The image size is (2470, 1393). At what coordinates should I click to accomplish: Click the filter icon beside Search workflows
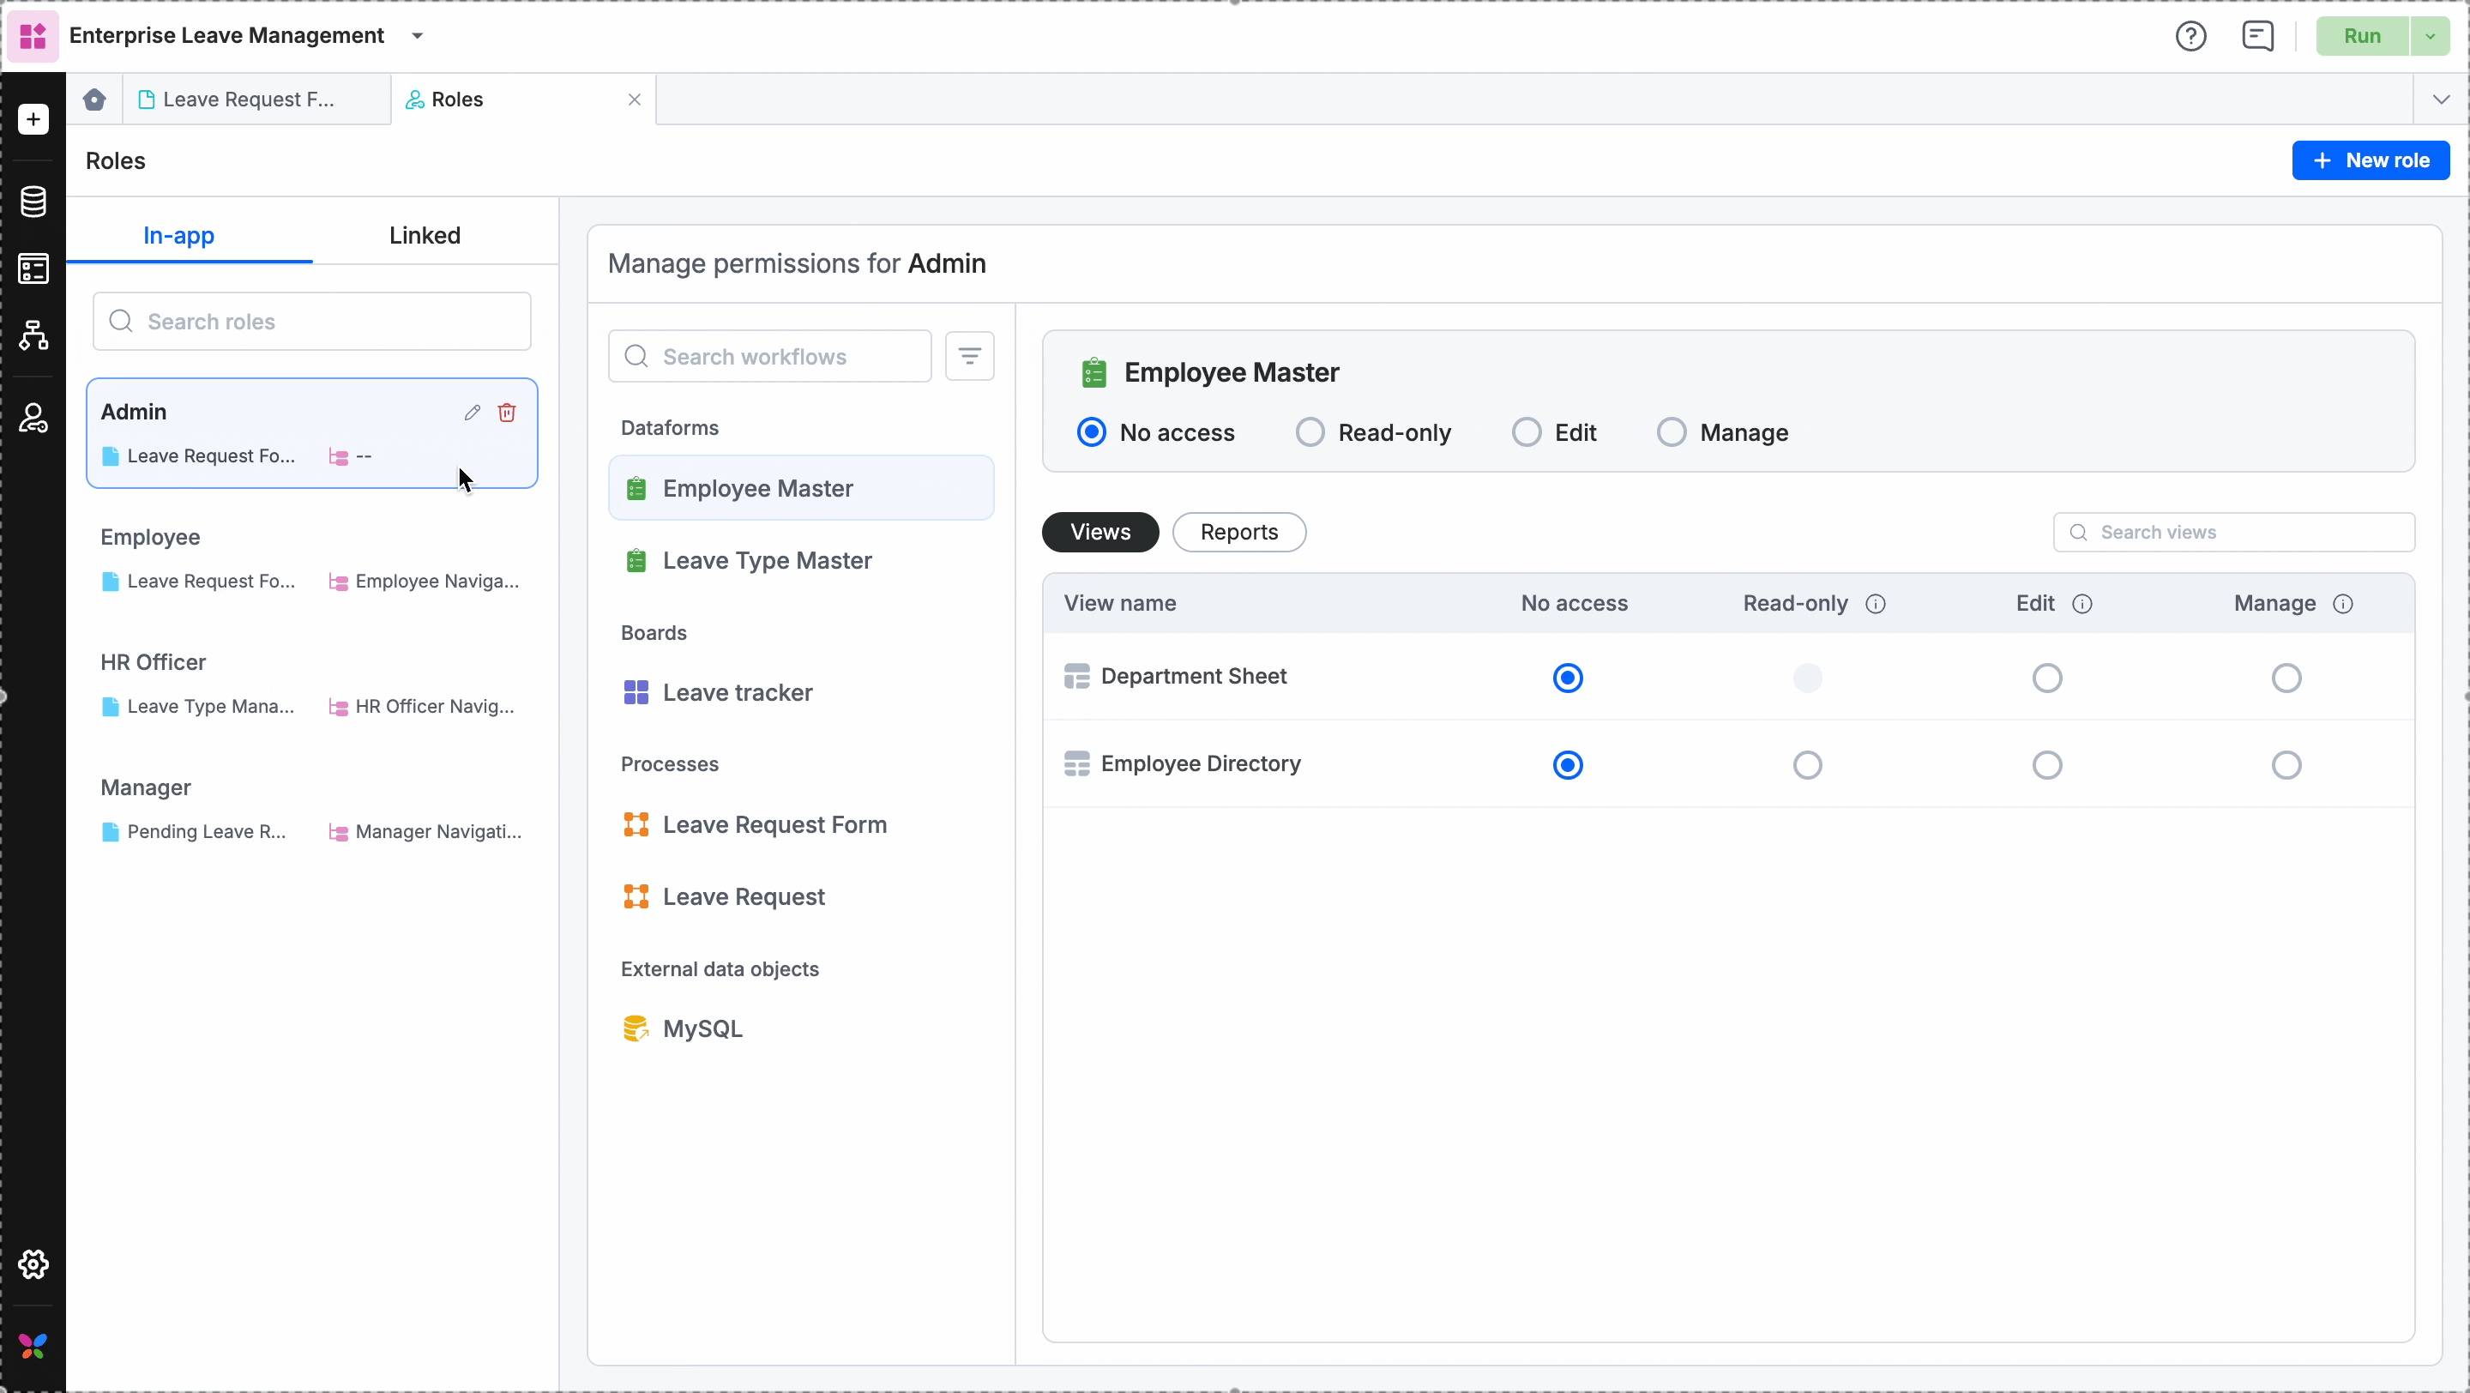click(x=969, y=357)
